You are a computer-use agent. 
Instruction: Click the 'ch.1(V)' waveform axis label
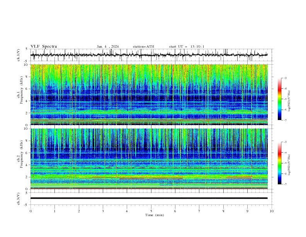[x=19, y=55]
